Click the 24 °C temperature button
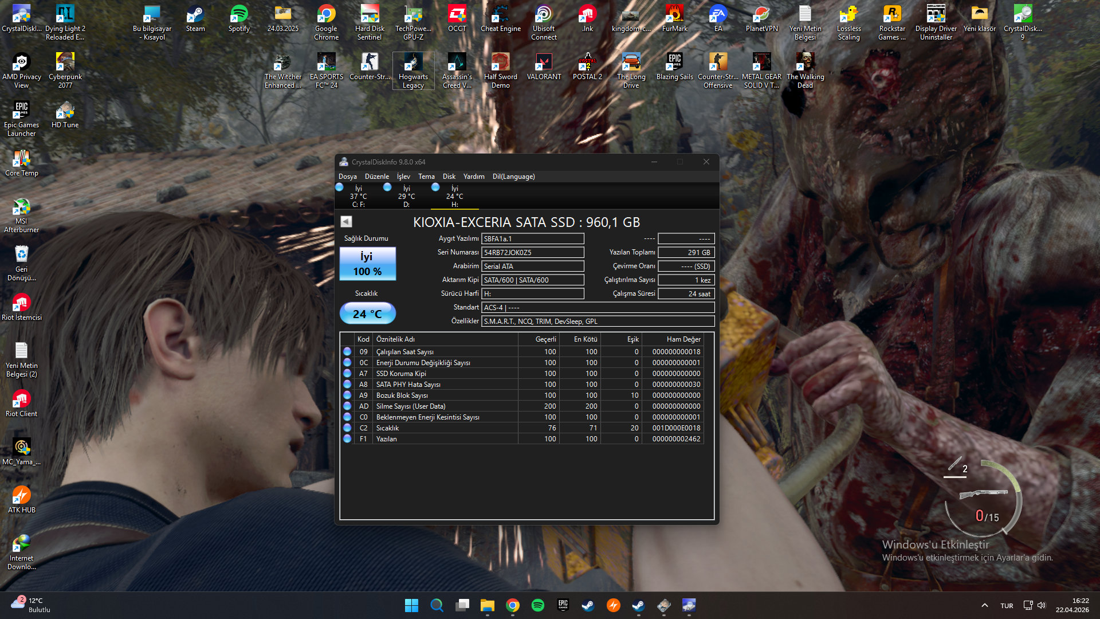 point(367,314)
